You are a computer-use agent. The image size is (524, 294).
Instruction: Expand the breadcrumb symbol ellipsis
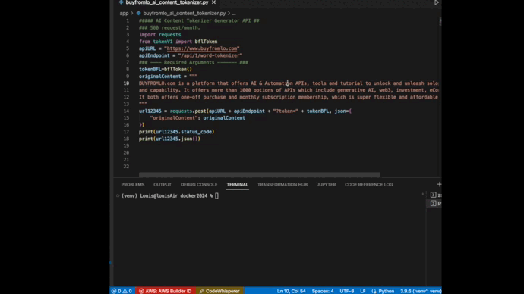pyautogui.click(x=234, y=14)
